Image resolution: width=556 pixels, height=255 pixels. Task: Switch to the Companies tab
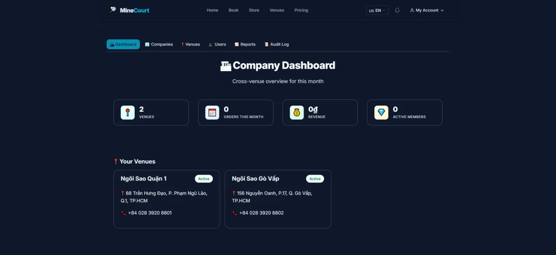pyautogui.click(x=159, y=44)
